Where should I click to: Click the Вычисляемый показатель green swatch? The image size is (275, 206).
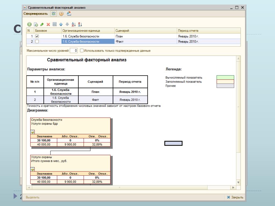click(225, 78)
